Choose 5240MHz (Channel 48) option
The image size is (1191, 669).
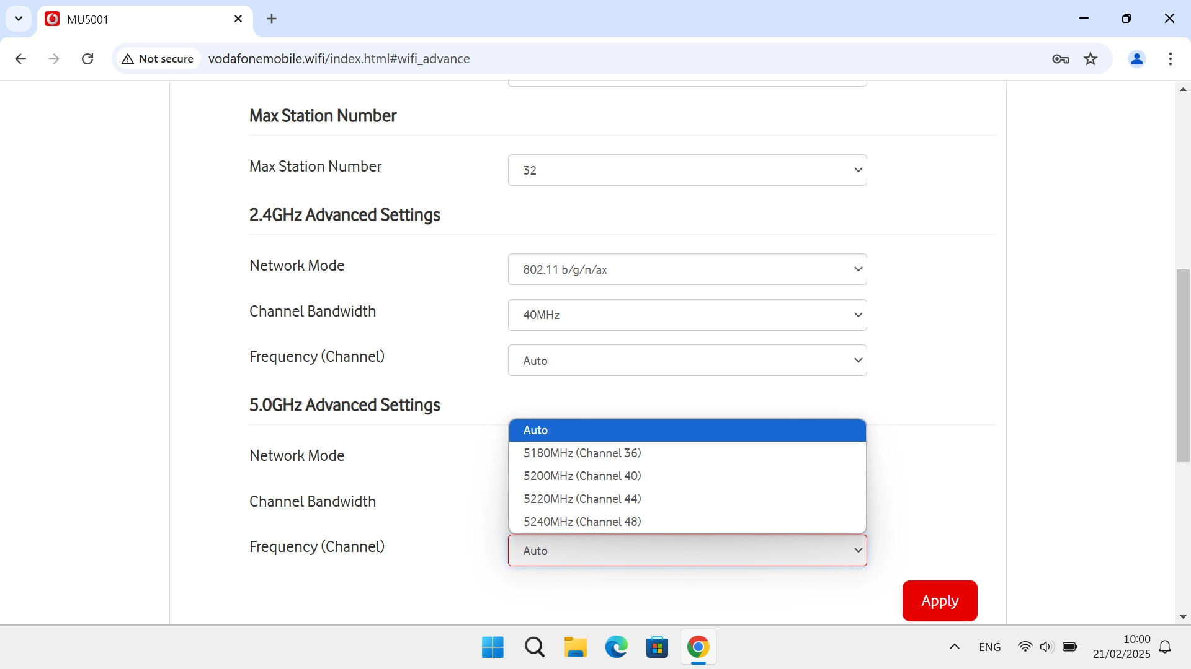582,522
